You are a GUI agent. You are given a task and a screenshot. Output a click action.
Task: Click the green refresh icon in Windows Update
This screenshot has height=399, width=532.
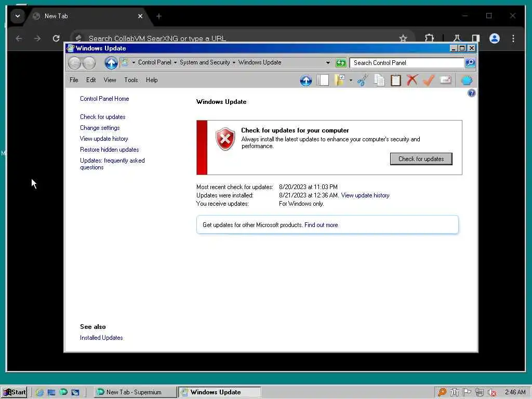pos(341,63)
